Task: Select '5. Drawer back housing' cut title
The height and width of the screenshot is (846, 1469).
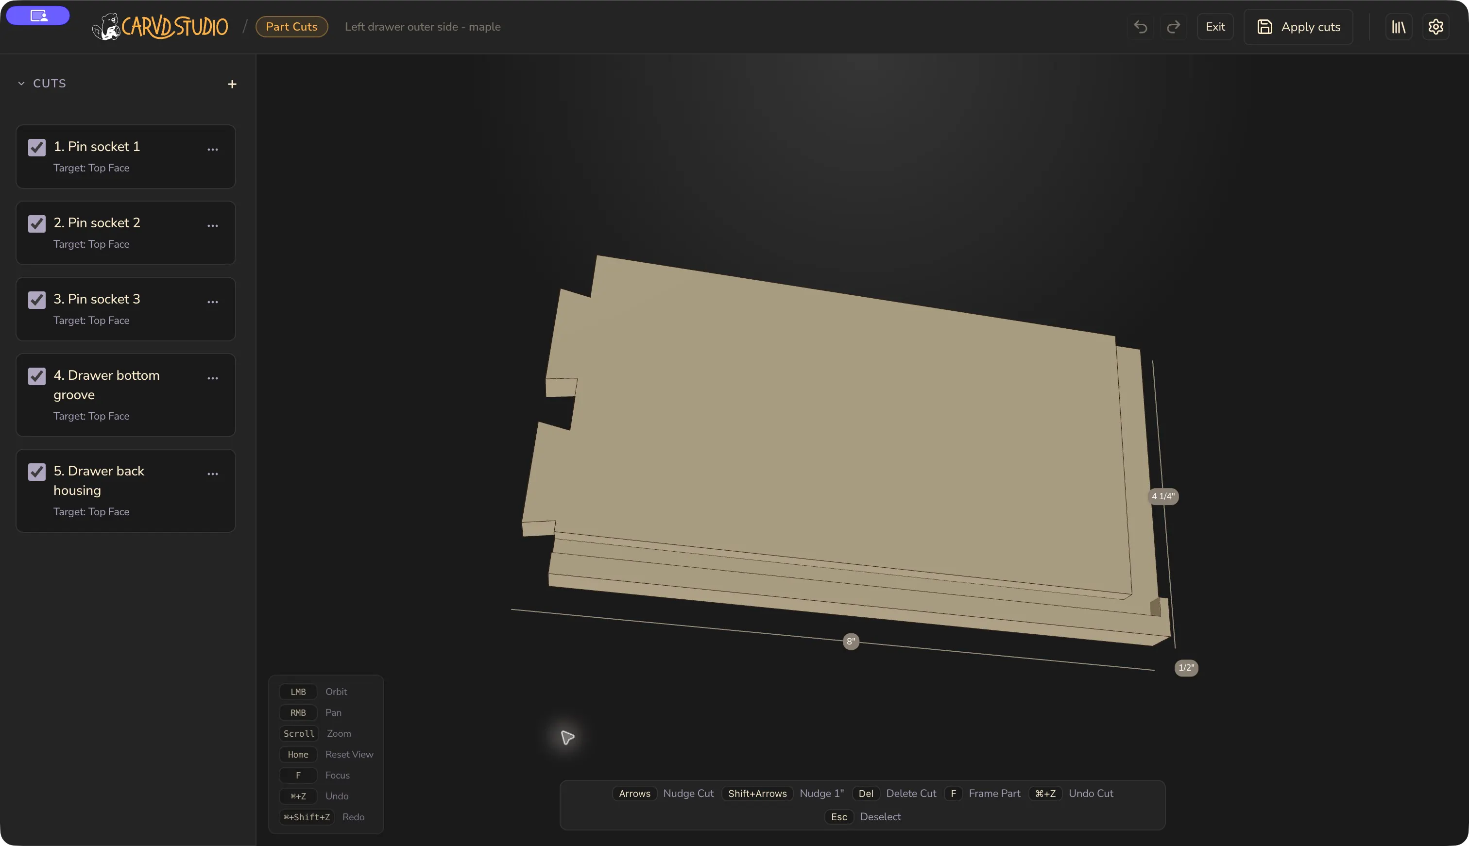Action: 99,480
